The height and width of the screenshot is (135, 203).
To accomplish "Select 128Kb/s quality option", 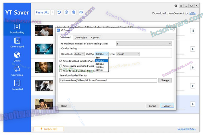I will (x=101, y=67).
